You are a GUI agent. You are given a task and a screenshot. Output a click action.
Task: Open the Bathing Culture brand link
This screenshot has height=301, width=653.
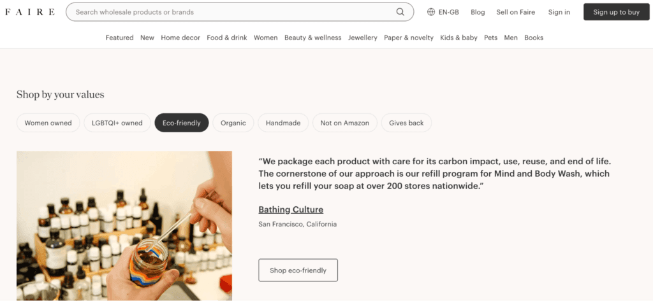(291, 209)
